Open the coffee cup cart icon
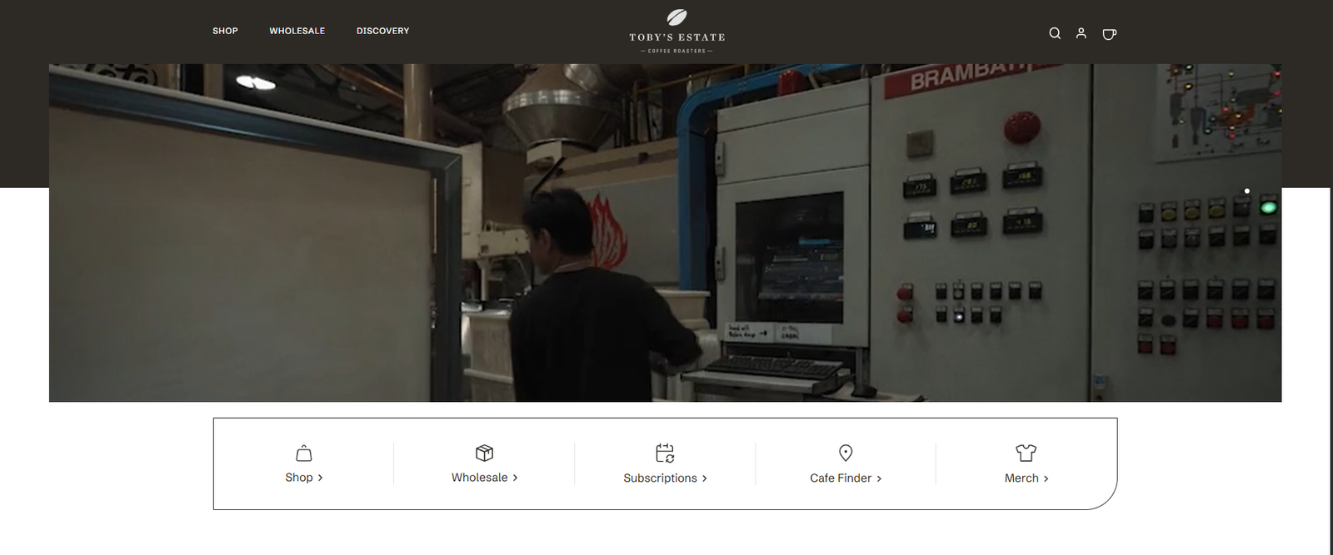The image size is (1333, 555). pos(1109,34)
